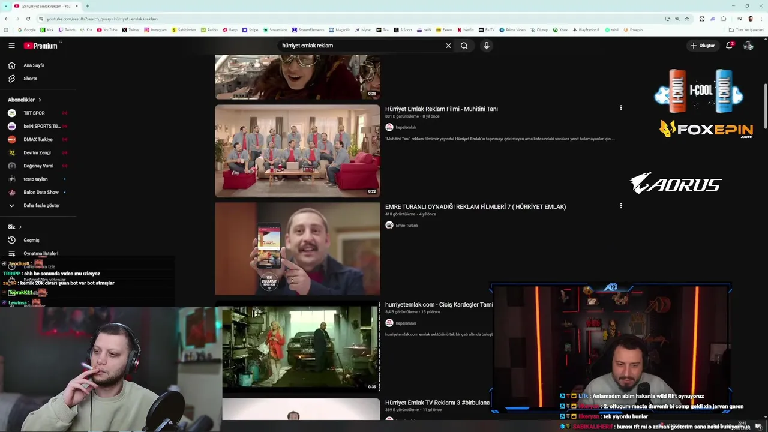768x432 pixels.
Task: Expand the Siz section chevron
Action: pos(20,227)
